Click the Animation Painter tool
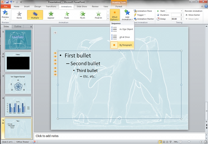 click(x=144, y=19)
